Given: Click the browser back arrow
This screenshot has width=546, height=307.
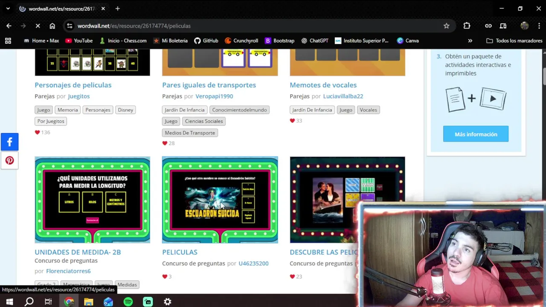Looking at the screenshot, I should pos(9,26).
